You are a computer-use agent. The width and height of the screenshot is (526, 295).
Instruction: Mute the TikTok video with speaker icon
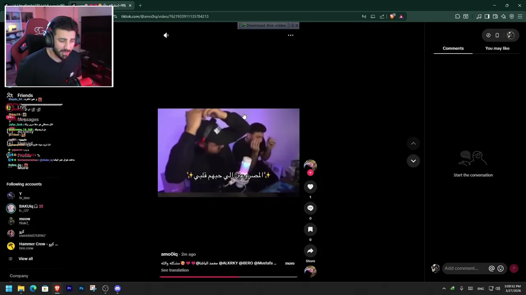(x=166, y=35)
